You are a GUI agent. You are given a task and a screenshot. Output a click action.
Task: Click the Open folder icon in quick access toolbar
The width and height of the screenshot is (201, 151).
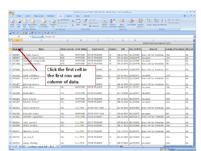[23, 33]
